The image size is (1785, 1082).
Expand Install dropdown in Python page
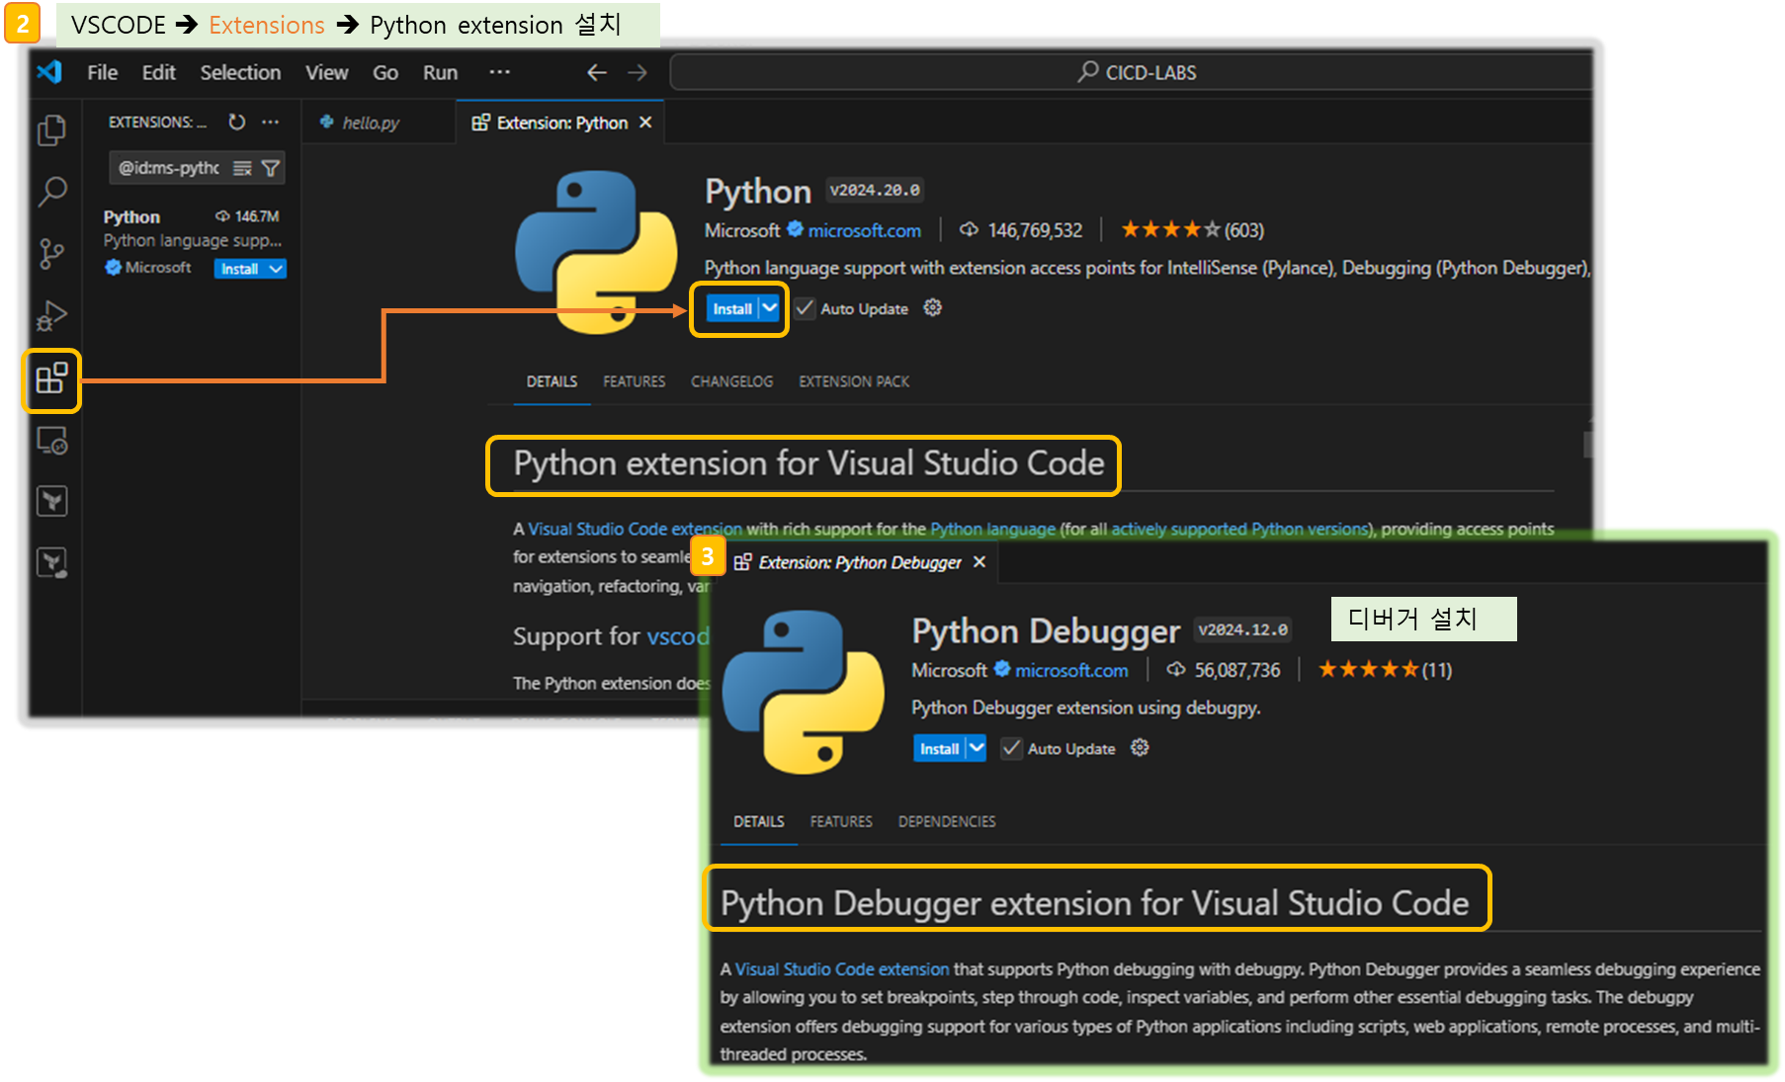[770, 308]
